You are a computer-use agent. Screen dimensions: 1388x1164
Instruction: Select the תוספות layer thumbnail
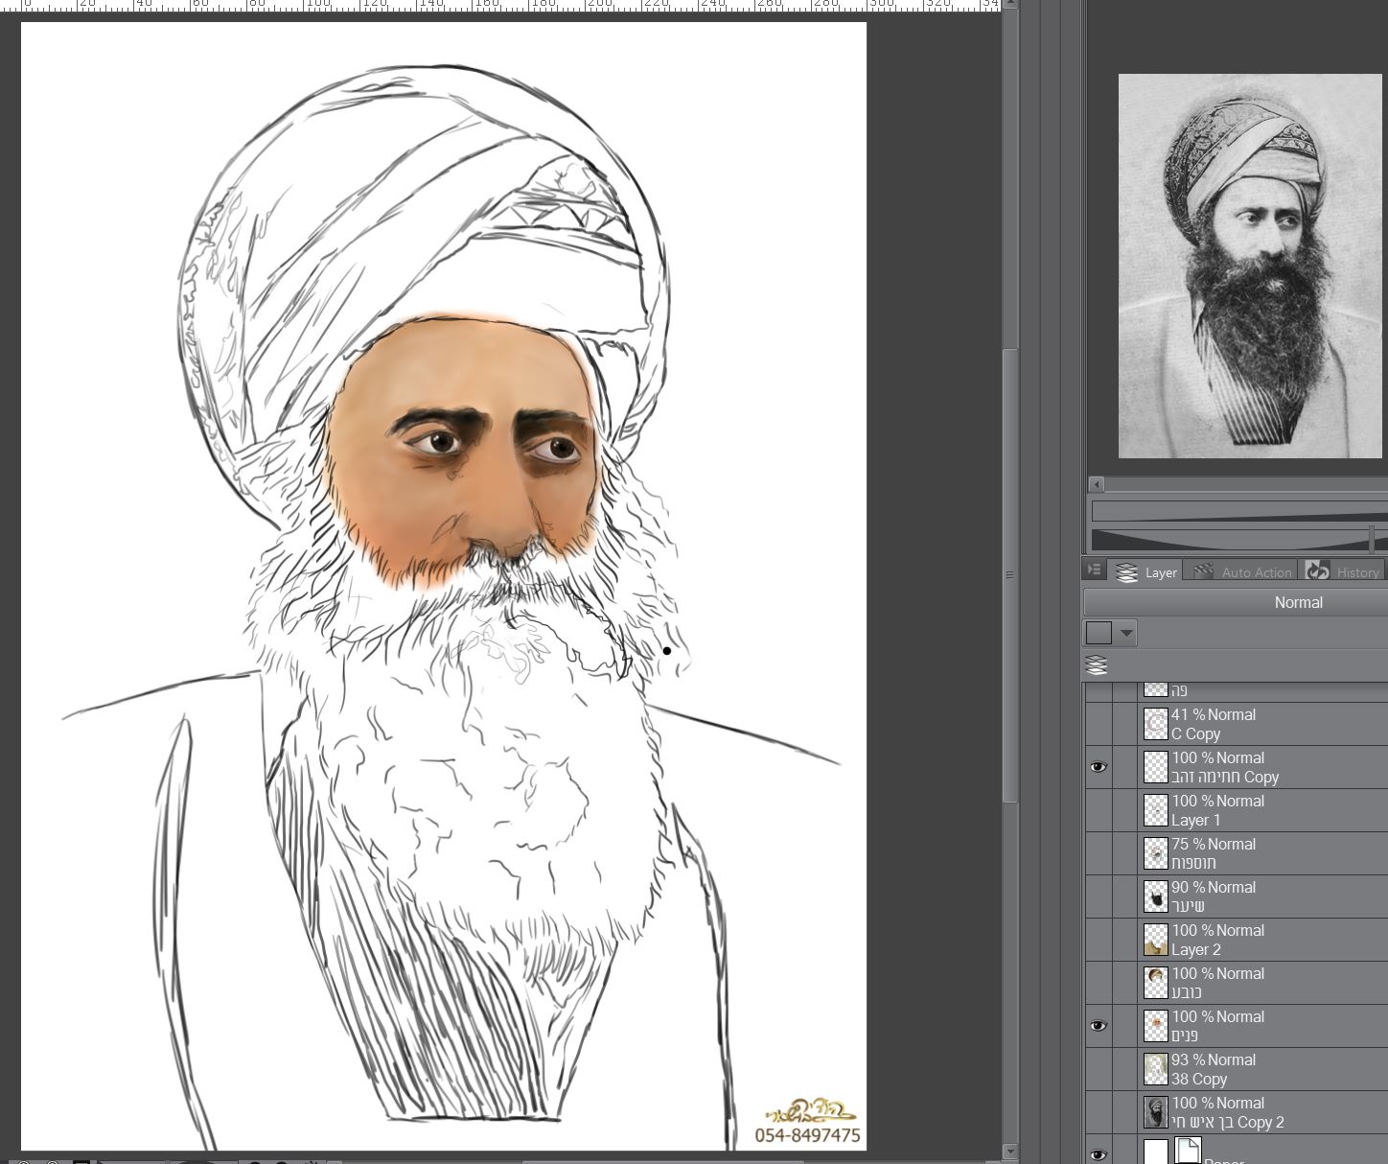point(1156,853)
